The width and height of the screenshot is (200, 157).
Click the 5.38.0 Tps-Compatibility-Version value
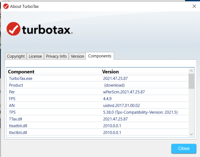140,112
